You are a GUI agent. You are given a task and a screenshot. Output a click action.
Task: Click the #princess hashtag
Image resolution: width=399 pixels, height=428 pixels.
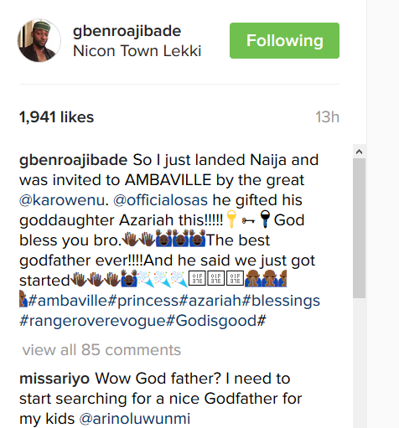point(143,301)
